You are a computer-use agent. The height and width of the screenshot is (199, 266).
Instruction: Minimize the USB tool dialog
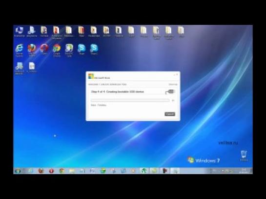click(174, 74)
